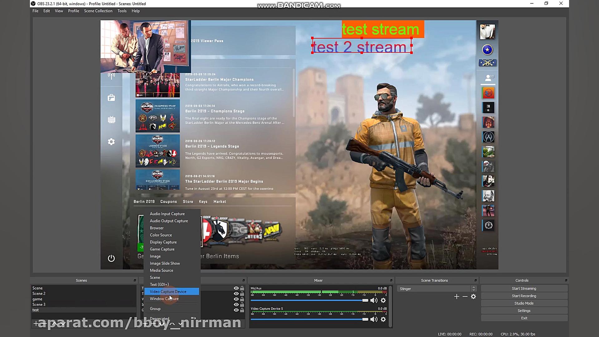Toggle visibility of the first source
The image size is (599, 337).
coord(236,288)
